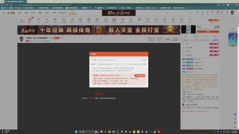
Task: Open the data center chart icon
Action: click(x=47, y=20)
